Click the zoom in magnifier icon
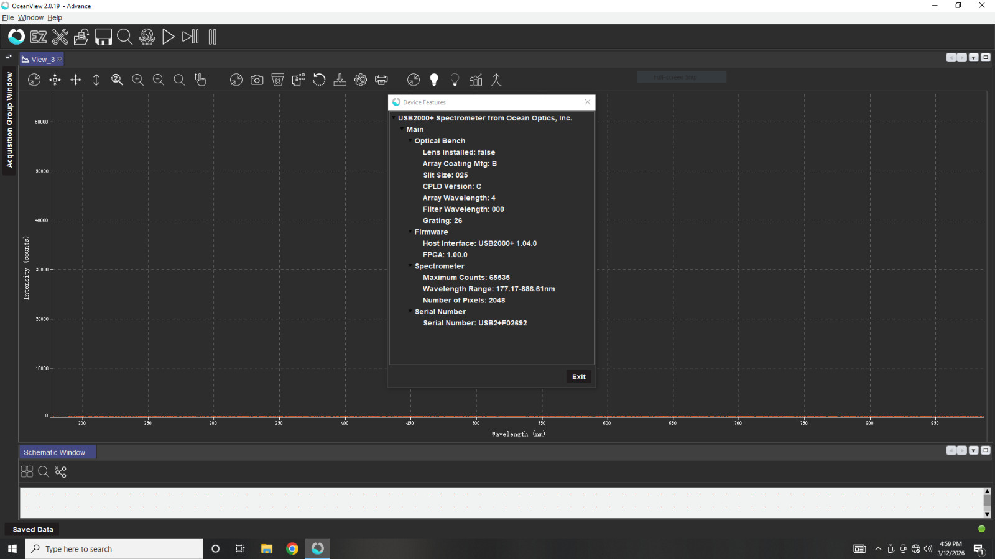 [x=138, y=80]
